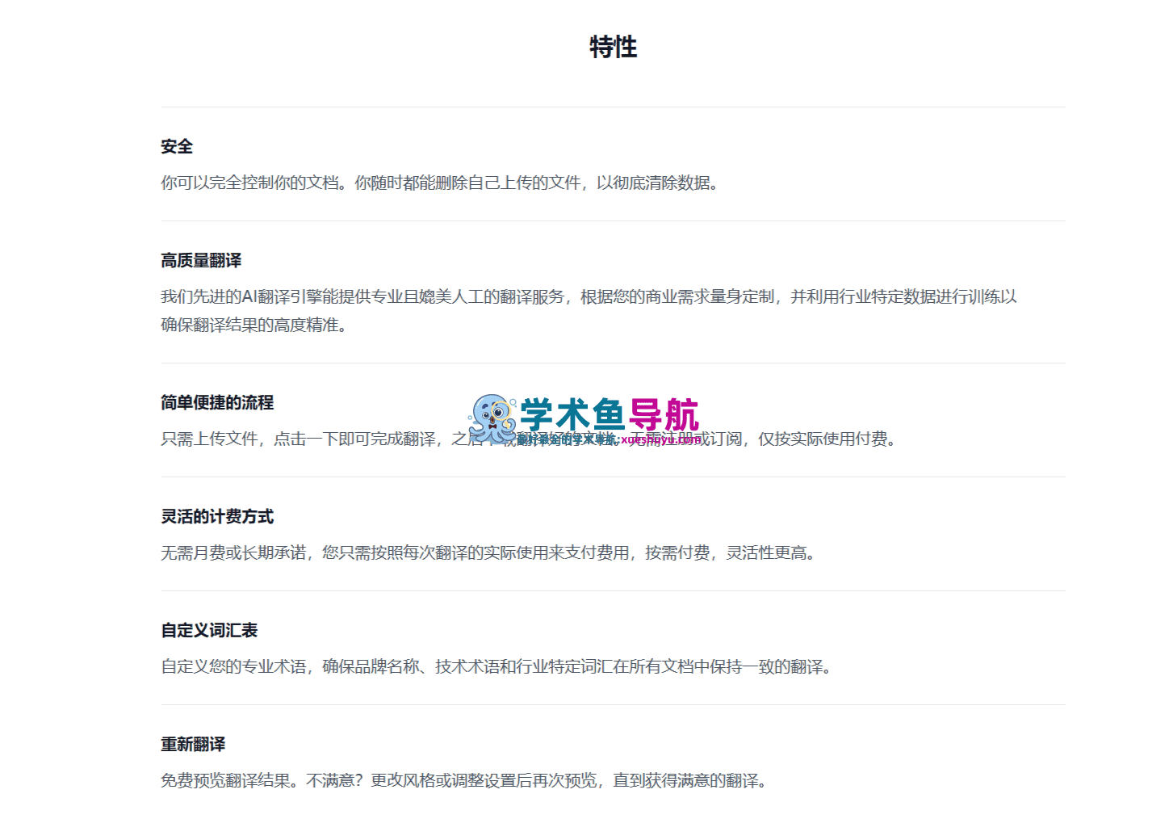Click the magenta 导航 watermark text
The width and height of the screenshot is (1169, 840).
[664, 416]
